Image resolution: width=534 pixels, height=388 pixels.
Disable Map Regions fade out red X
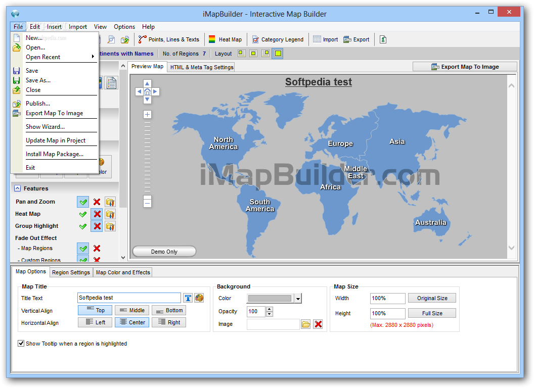click(x=97, y=249)
